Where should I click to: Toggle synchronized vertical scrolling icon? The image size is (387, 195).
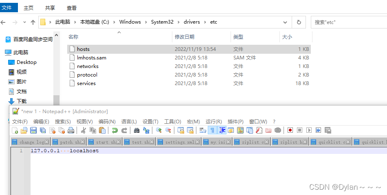[x=181, y=130]
